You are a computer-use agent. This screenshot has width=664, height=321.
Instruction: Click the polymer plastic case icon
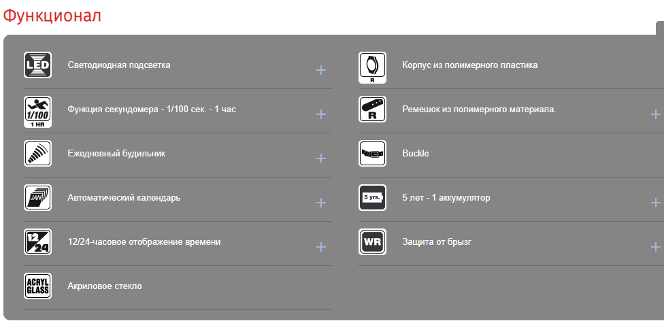pyautogui.click(x=372, y=66)
